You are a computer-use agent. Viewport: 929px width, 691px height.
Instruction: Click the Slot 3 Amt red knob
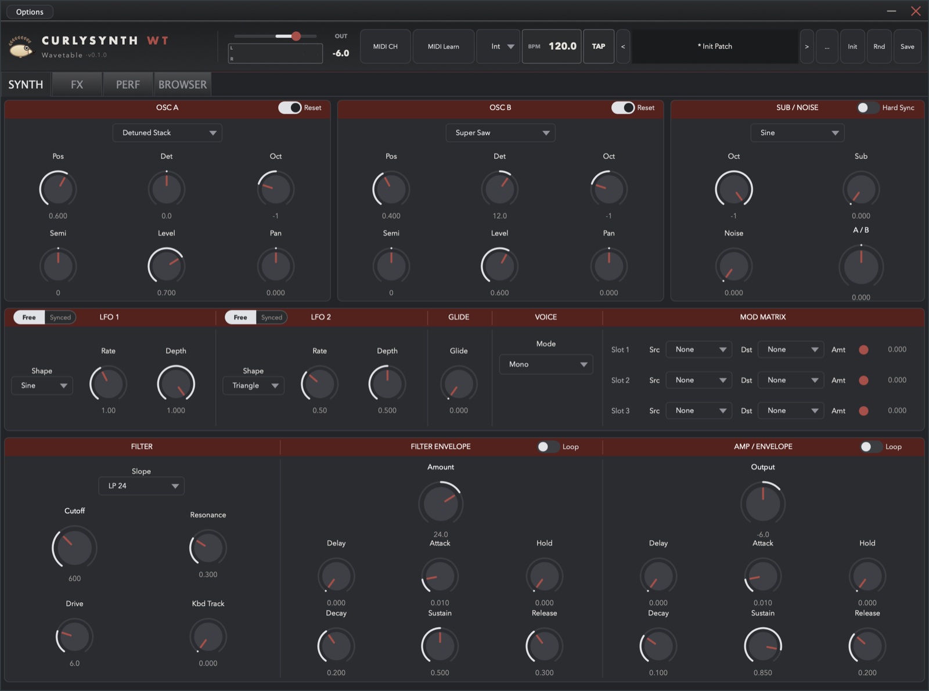pos(863,411)
